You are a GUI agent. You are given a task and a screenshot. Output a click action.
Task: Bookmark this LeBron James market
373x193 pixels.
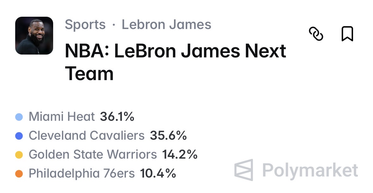coord(347,34)
